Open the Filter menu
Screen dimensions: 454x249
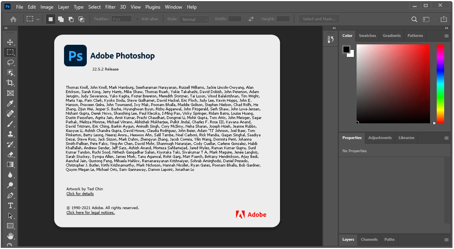point(110,7)
